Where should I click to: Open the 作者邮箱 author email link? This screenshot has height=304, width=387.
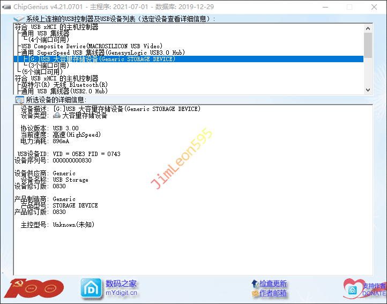click(x=273, y=293)
